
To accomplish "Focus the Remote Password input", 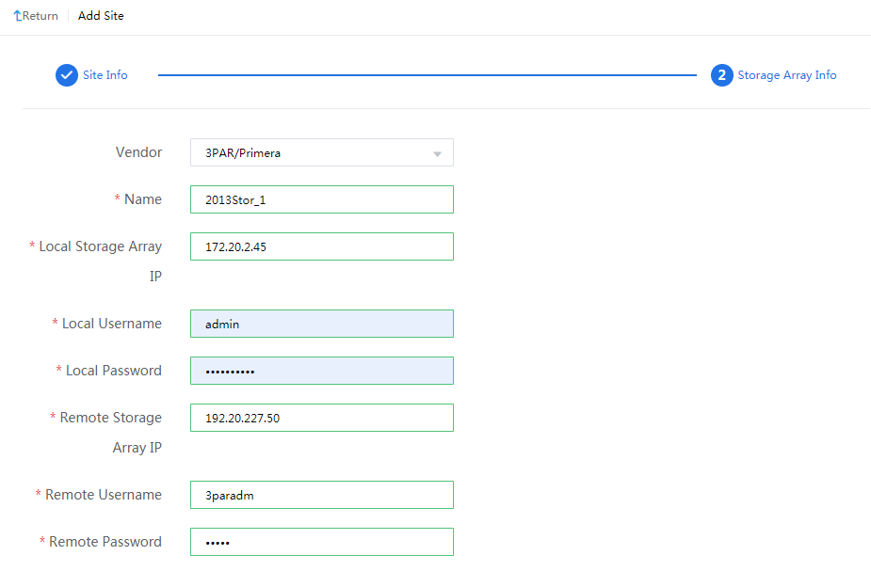I will [321, 541].
